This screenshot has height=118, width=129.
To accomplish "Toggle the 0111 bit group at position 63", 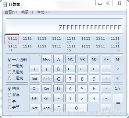I will click(13, 38).
